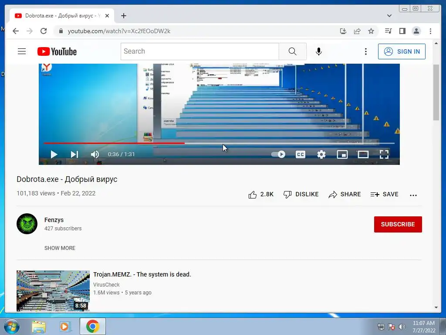Open the VirusCheck channel link
The image size is (446, 335).
106,284
